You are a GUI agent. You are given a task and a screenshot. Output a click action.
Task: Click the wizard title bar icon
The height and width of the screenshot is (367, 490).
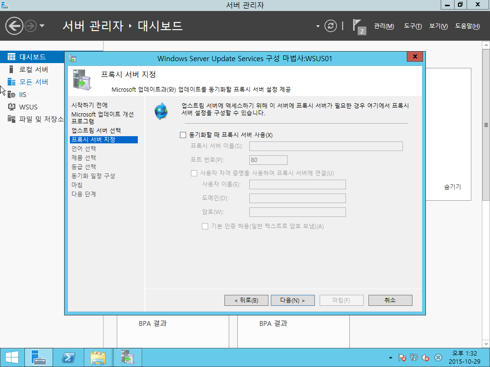click(x=73, y=58)
